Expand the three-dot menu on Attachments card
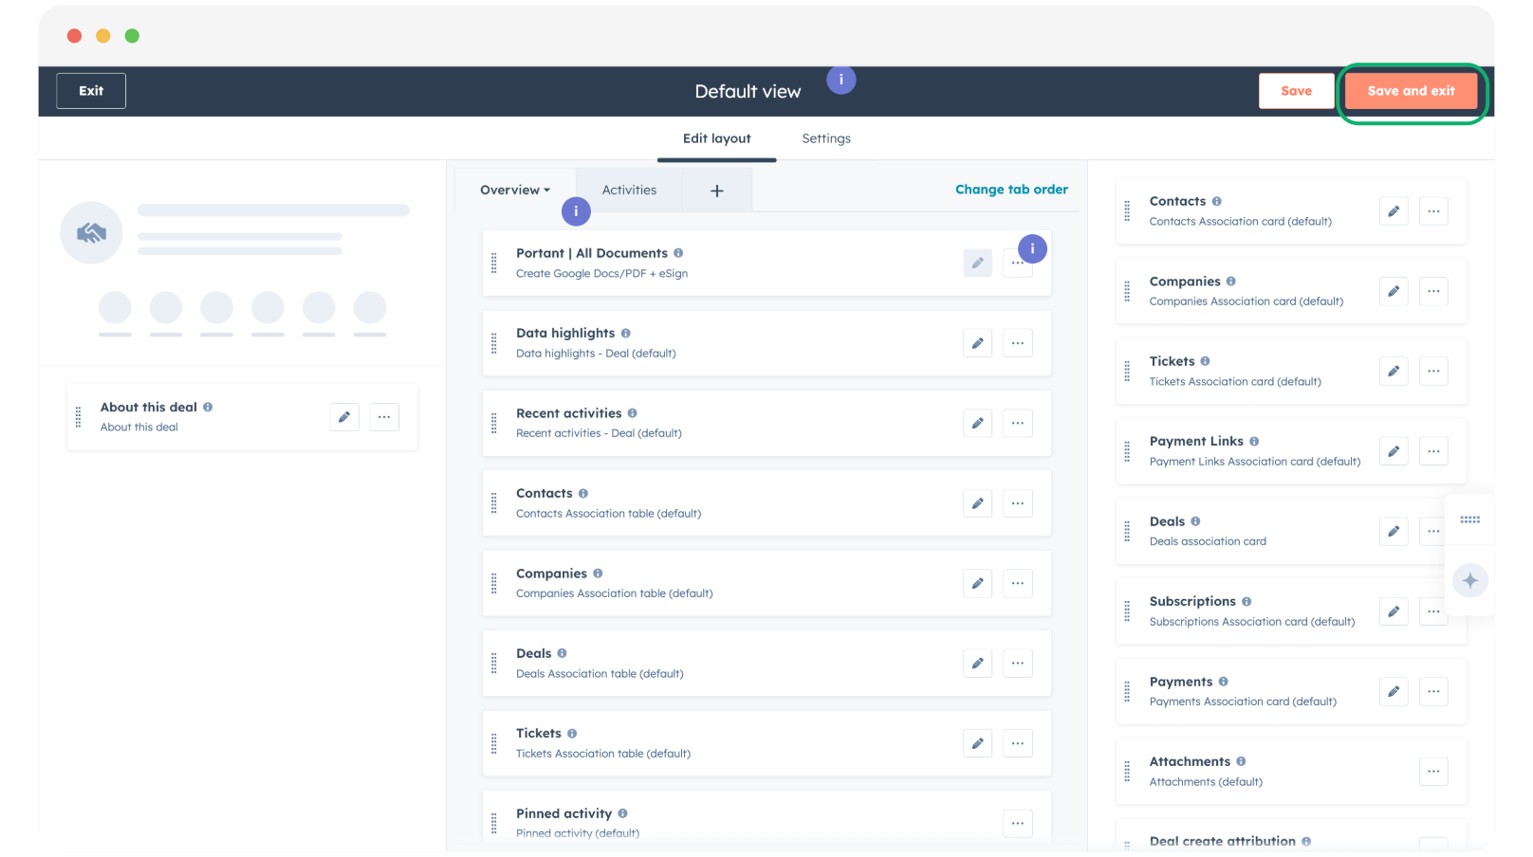Image resolution: width=1533 pixels, height=857 pixels. [x=1433, y=772]
